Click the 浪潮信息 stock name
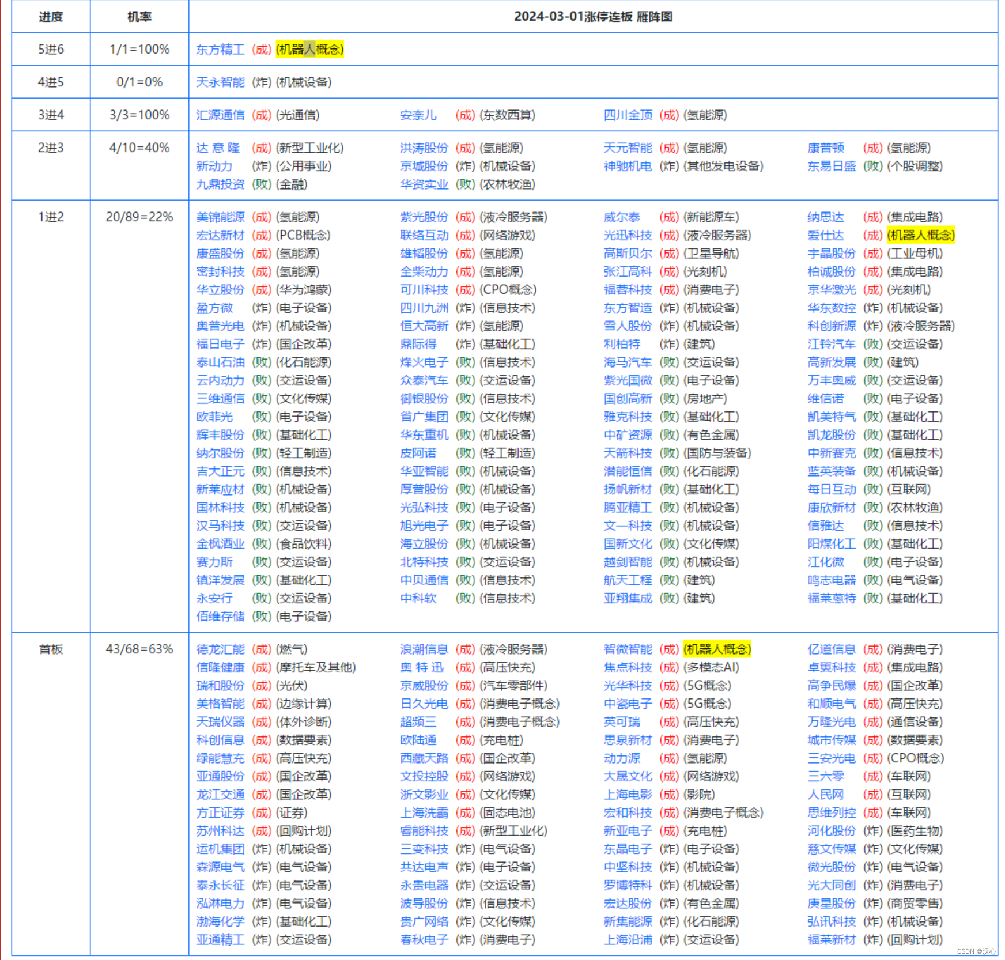The height and width of the screenshot is (960, 1005). pyautogui.click(x=424, y=649)
